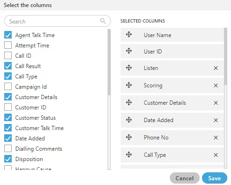
Task: Click the Dialling Comments label
Action: point(39,149)
